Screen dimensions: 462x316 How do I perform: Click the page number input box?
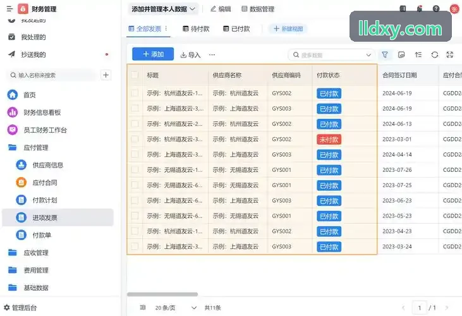pyautogui.click(x=420, y=308)
